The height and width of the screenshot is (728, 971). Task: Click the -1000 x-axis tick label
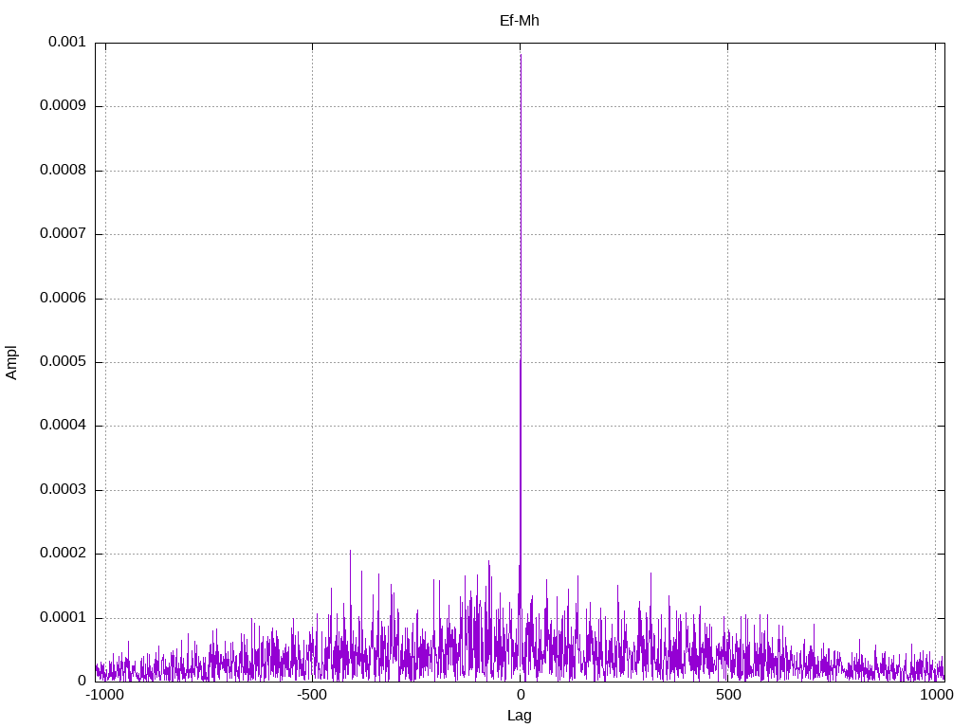[x=105, y=696]
